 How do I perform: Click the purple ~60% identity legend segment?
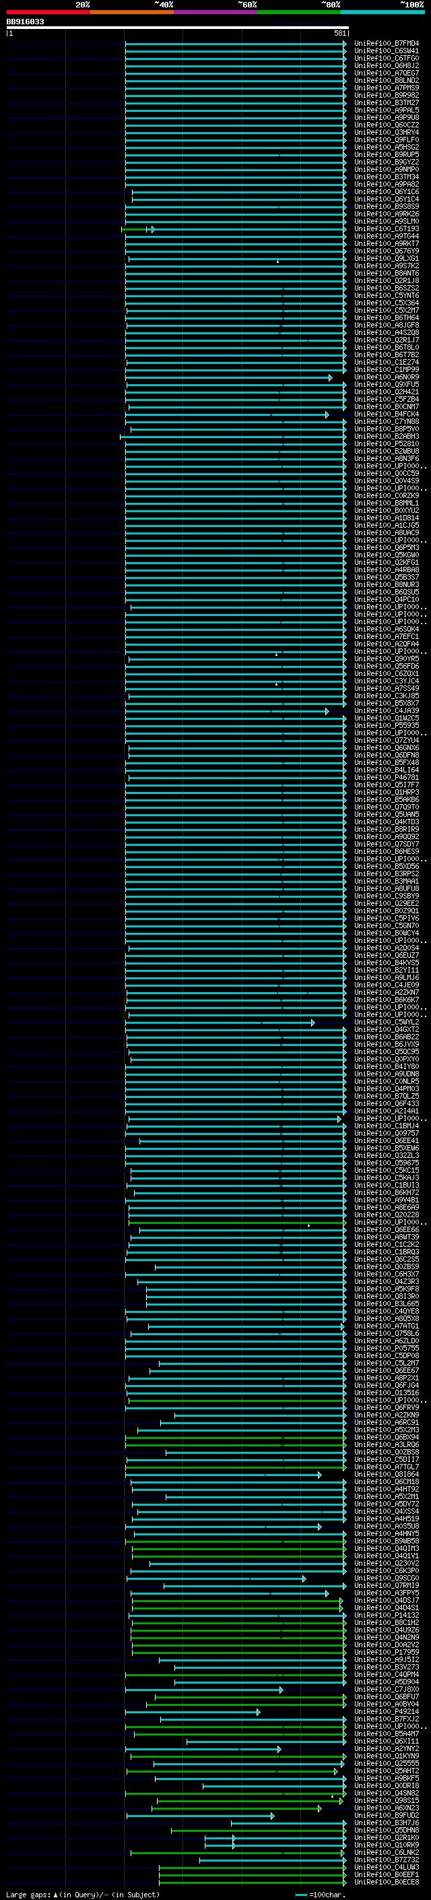pos(215,12)
